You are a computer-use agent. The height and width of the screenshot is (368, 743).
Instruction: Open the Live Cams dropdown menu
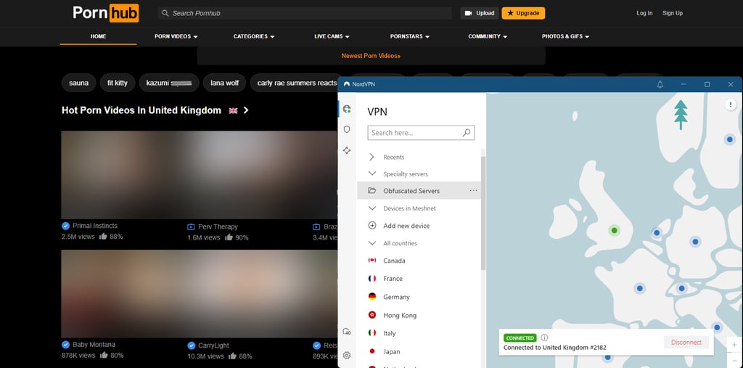[332, 36]
